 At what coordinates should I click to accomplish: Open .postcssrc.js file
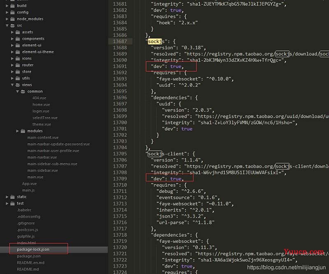28,230
